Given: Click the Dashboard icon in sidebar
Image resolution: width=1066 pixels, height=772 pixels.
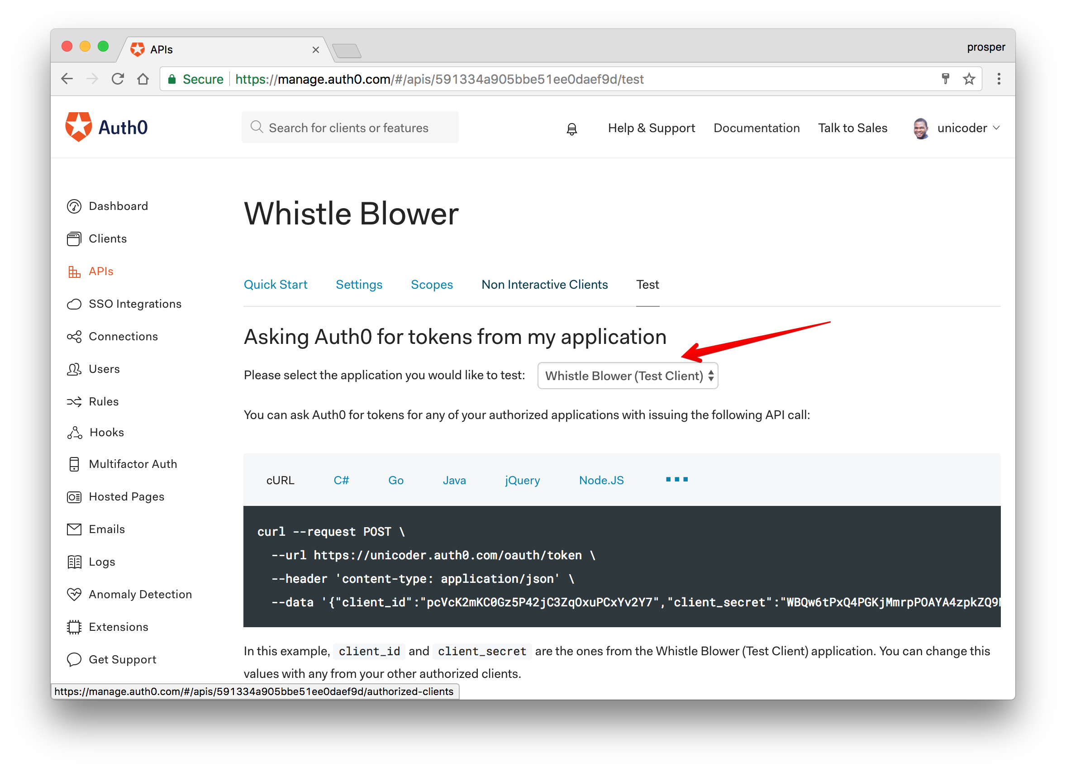Looking at the screenshot, I should pos(75,207).
